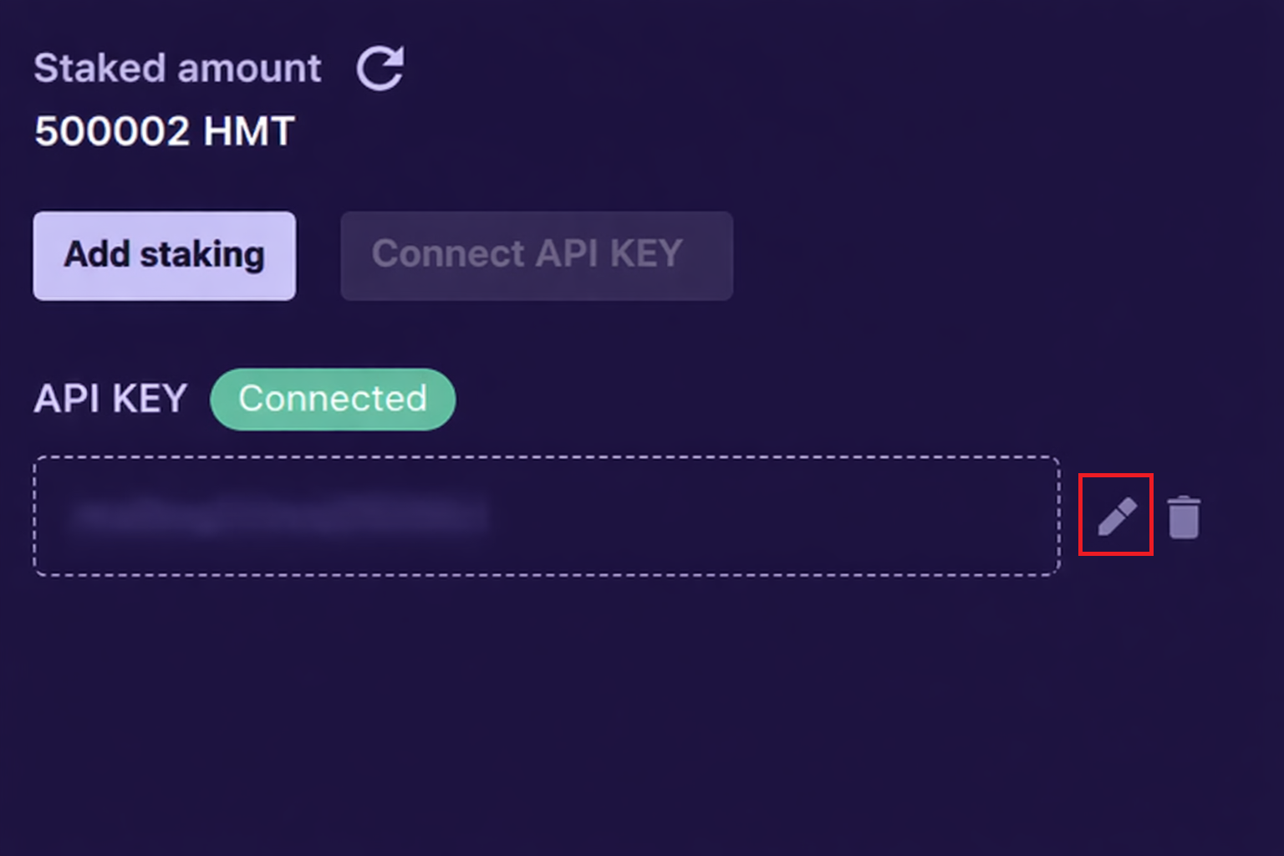
Task: Click the Add staking button
Action: point(165,256)
